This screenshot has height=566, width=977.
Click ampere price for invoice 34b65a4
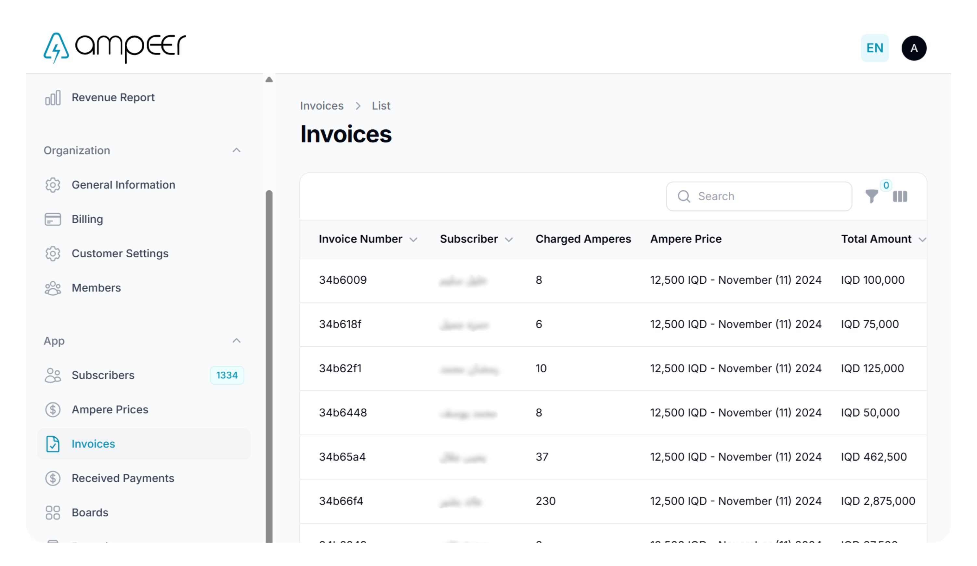coord(736,457)
